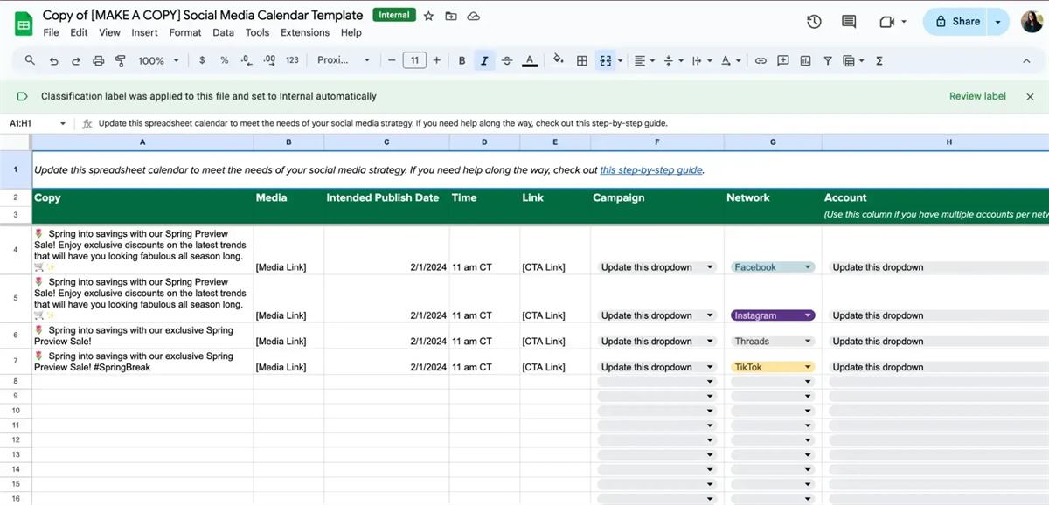Image resolution: width=1049 pixels, height=505 pixels.
Task: Click the Review label link
Action: coord(977,96)
